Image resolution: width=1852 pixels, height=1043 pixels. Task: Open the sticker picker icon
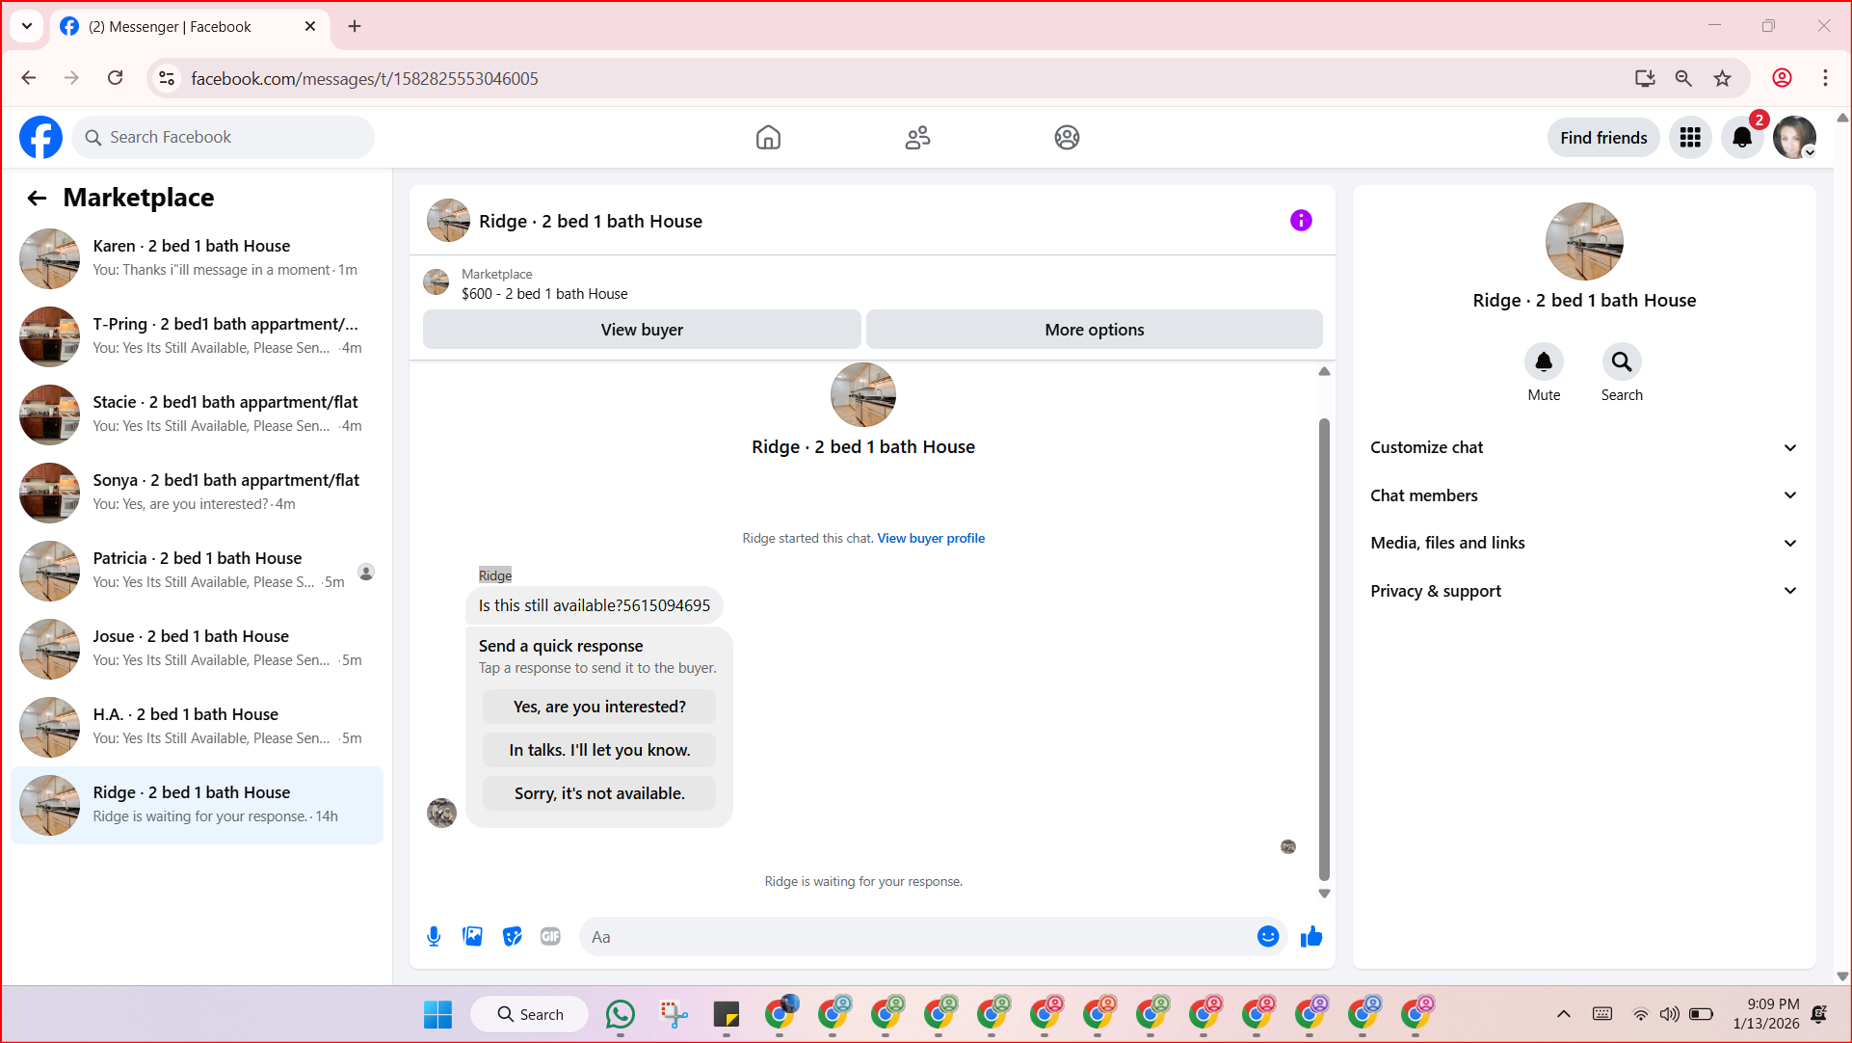pyautogui.click(x=512, y=936)
